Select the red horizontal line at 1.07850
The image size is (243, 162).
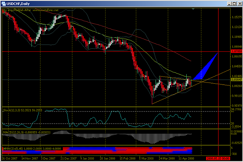pyautogui.click(x=116, y=51)
